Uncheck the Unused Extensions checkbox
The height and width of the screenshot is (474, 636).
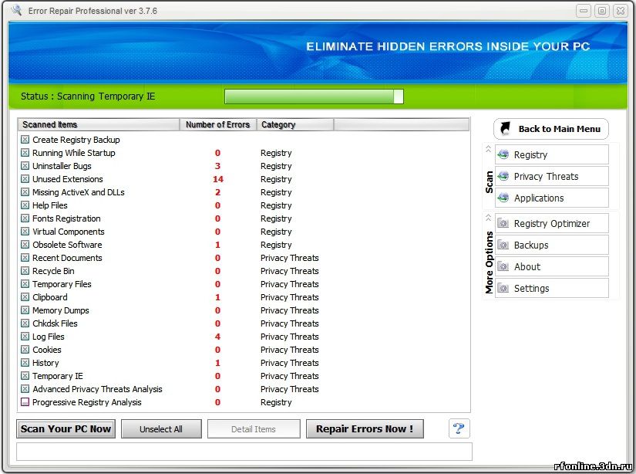(x=25, y=178)
